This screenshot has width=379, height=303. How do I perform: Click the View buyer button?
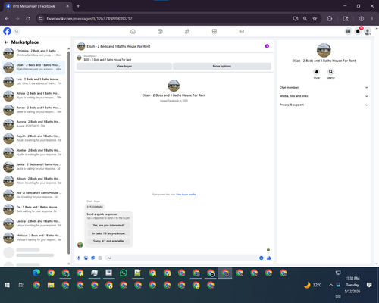click(124, 66)
